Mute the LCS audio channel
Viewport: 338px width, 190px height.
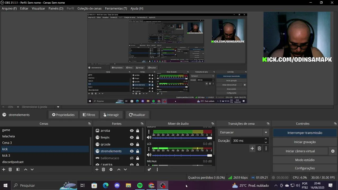point(149,155)
